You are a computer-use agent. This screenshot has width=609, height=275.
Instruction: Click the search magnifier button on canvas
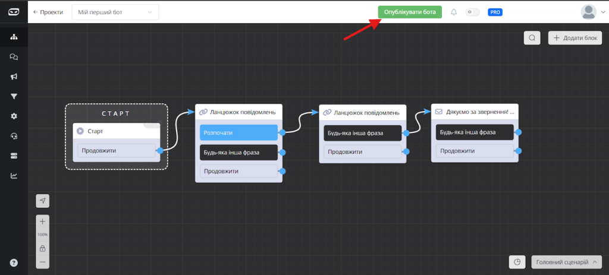coord(532,38)
